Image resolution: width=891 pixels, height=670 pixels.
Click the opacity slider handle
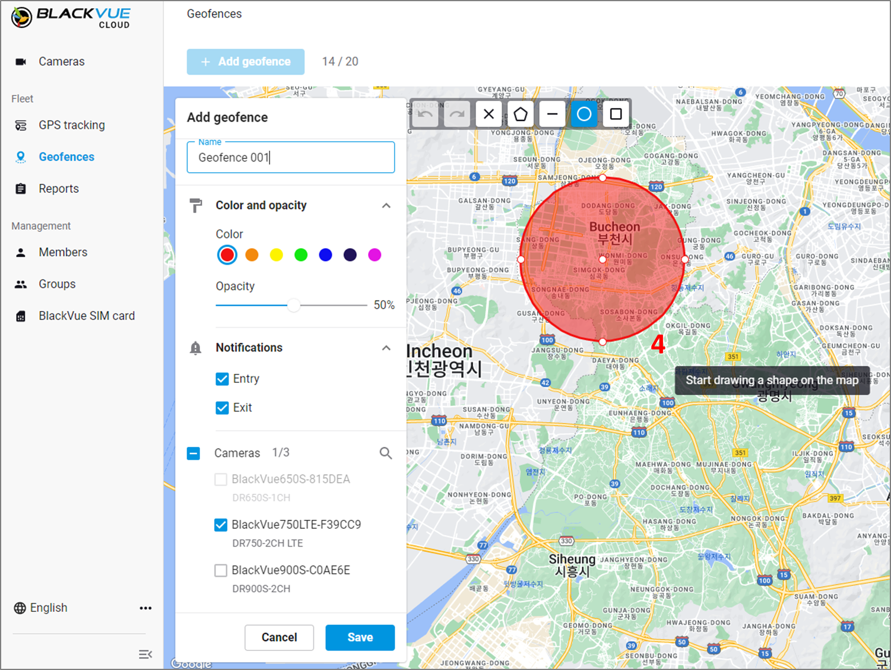293,306
